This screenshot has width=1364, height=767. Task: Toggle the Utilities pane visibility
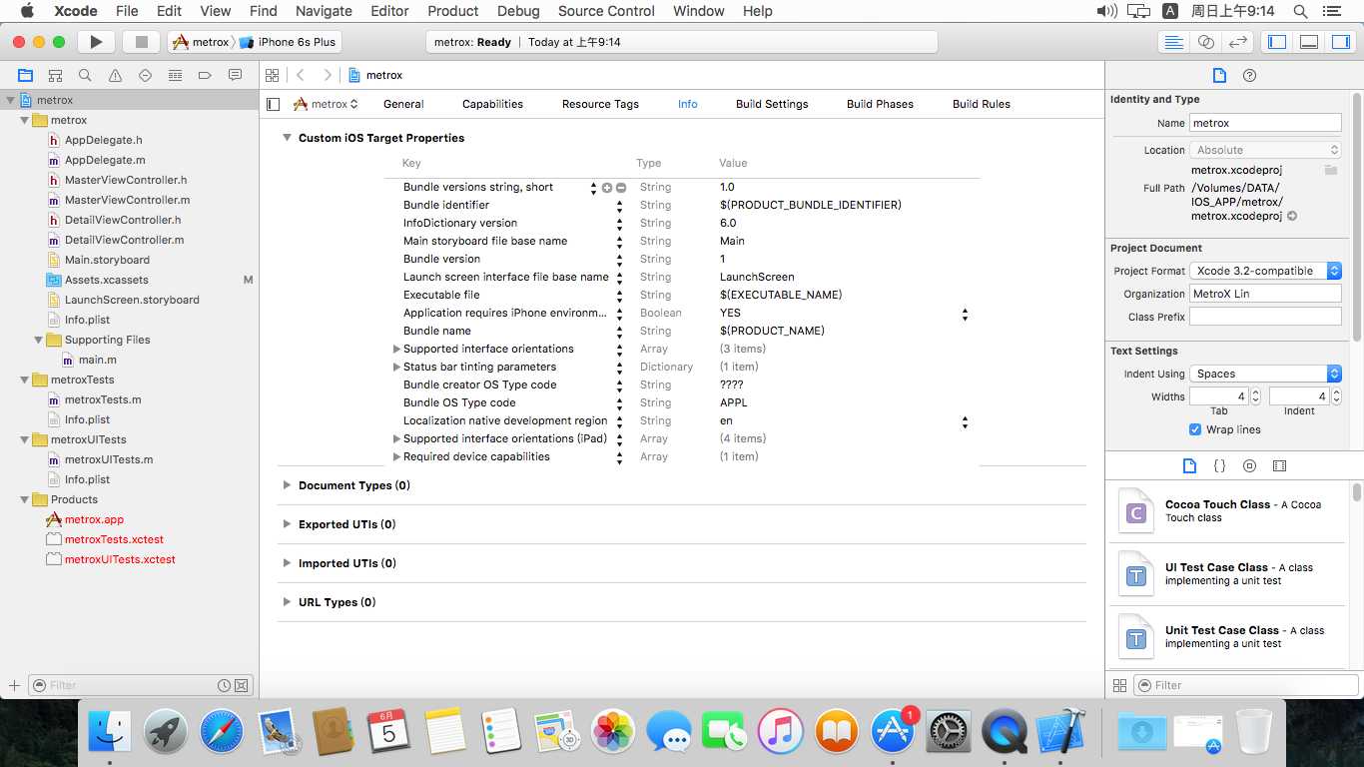(1340, 42)
